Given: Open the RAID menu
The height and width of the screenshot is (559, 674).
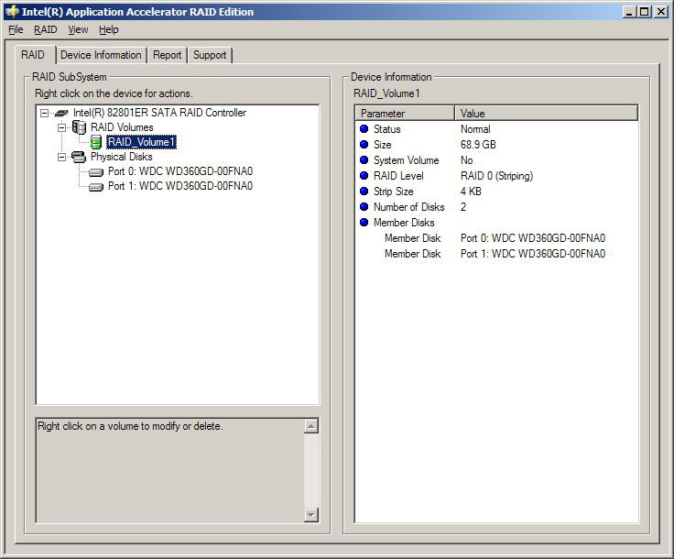Looking at the screenshot, I should pyautogui.click(x=46, y=29).
